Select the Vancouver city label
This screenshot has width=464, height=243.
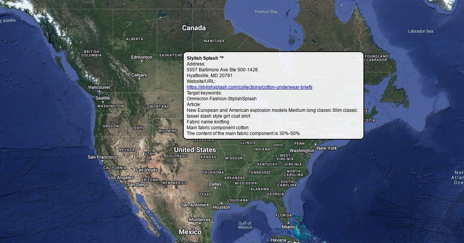click(x=99, y=88)
